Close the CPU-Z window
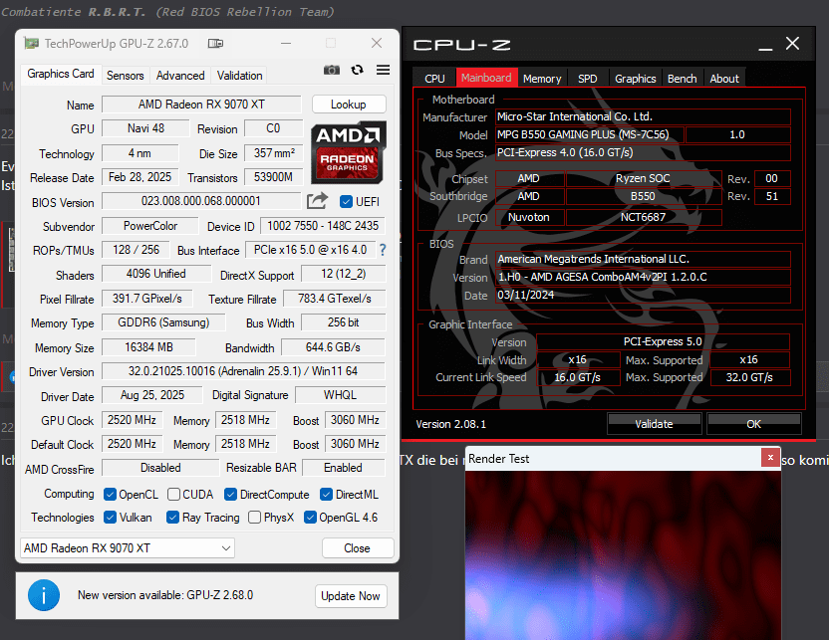Image resolution: width=829 pixels, height=640 pixels. [792, 44]
